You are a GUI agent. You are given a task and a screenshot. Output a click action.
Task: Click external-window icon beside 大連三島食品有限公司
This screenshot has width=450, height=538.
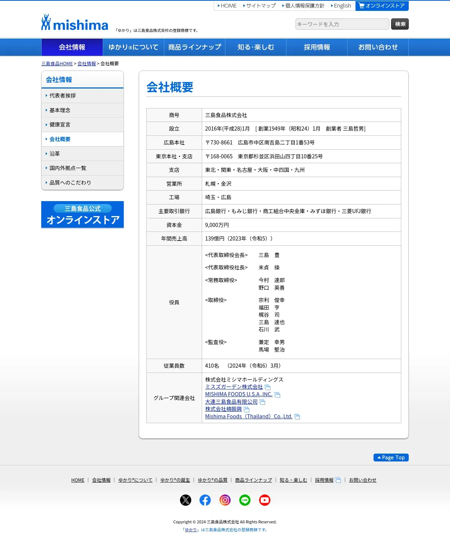(262, 402)
